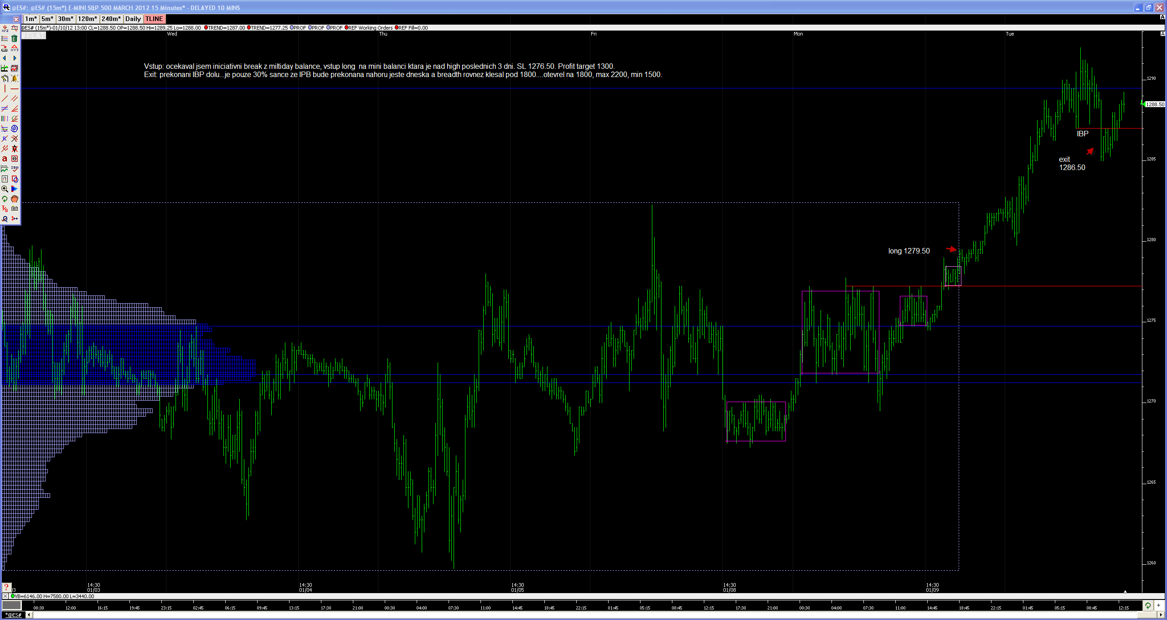The image size is (1167, 620).
Task: Switch to the Daily timeframe tab
Action: [133, 19]
